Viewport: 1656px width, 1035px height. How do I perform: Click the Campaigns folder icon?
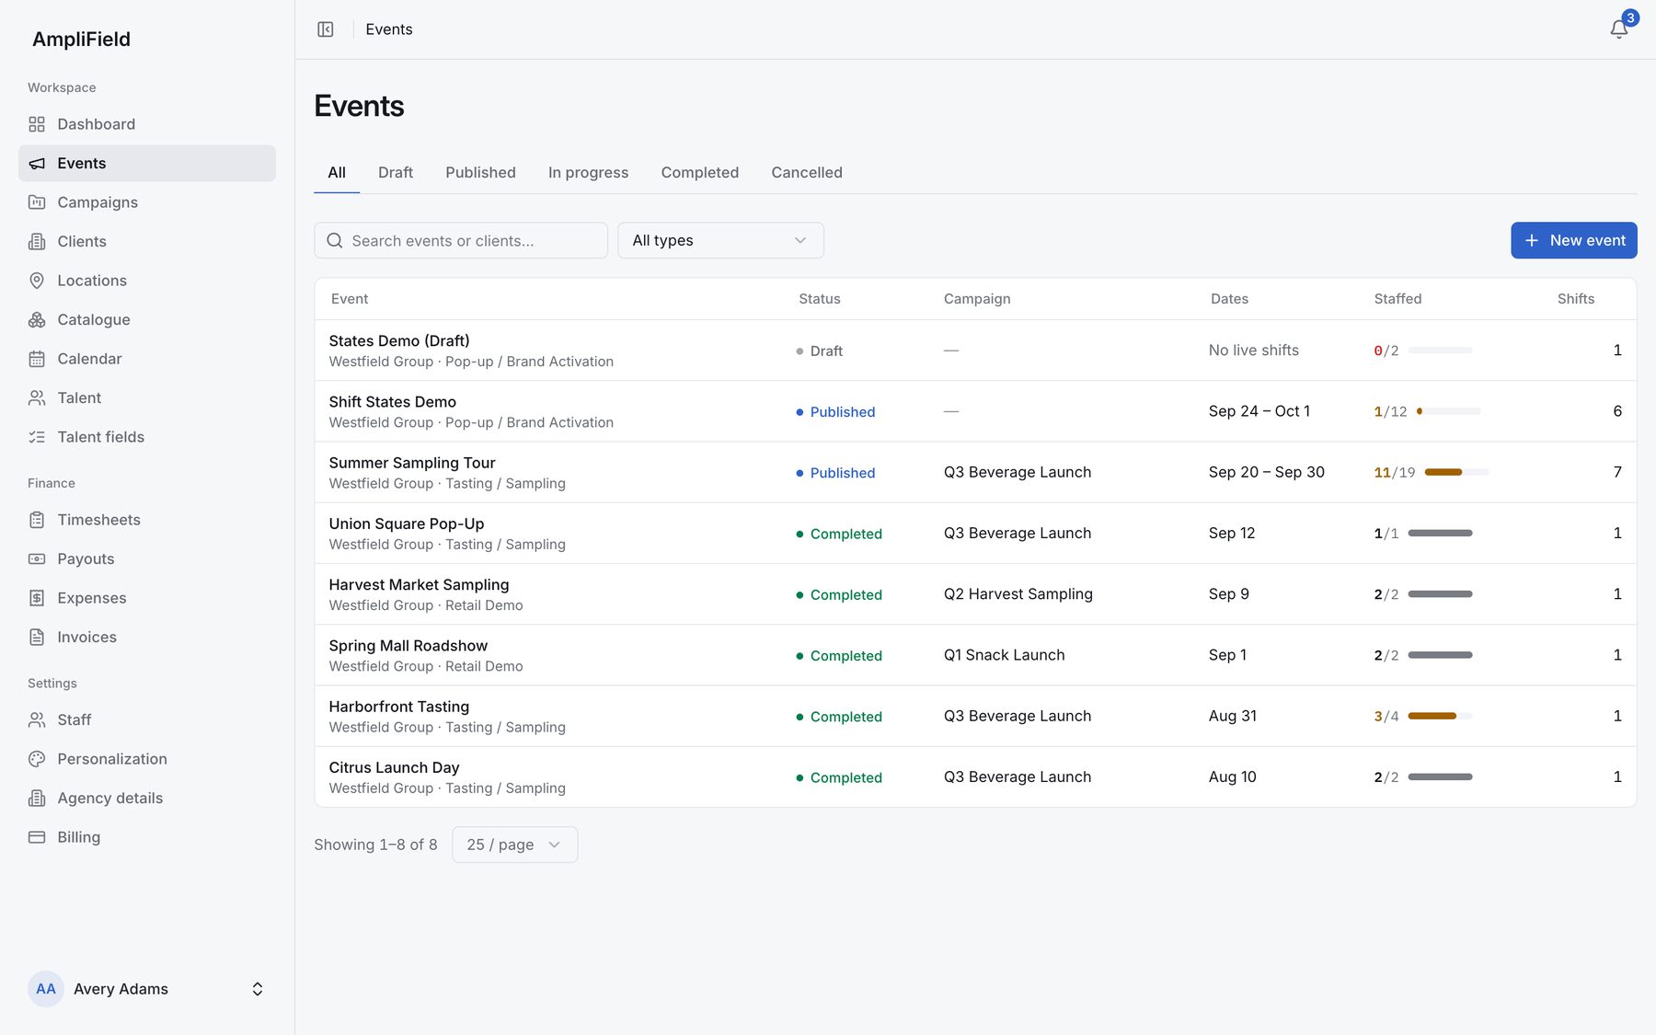click(37, 202)
